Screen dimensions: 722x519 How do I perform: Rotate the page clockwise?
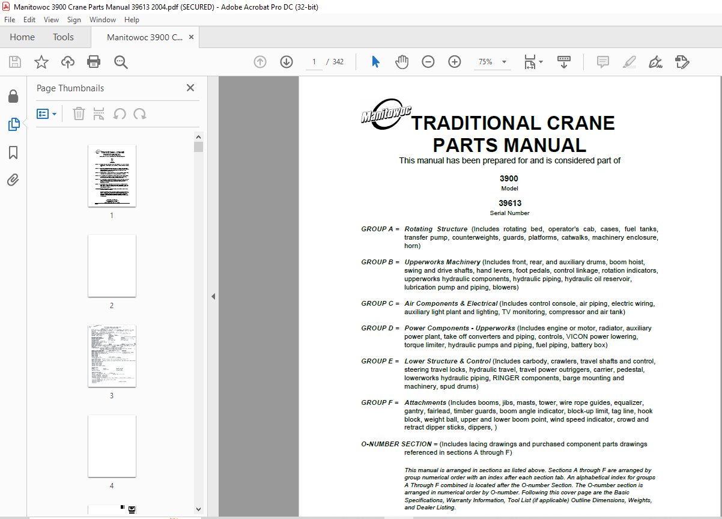point(140,114)
